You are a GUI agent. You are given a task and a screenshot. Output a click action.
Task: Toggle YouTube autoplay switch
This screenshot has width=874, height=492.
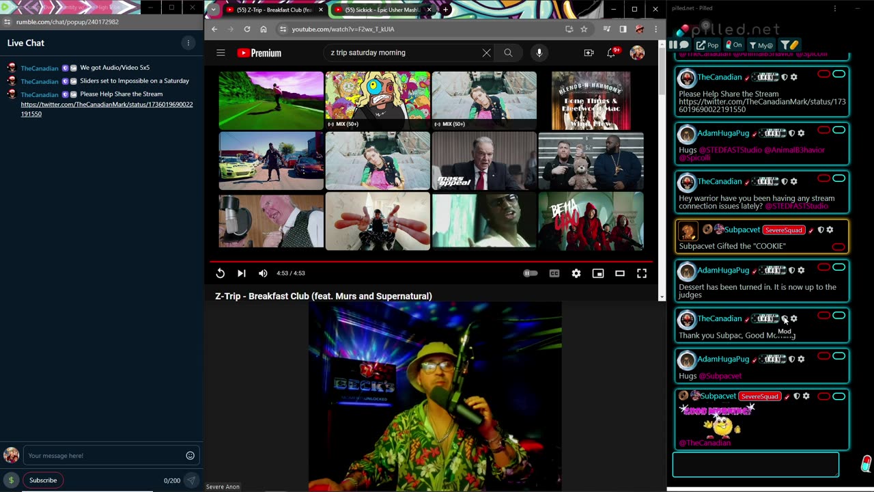click(x=531, y=273)
